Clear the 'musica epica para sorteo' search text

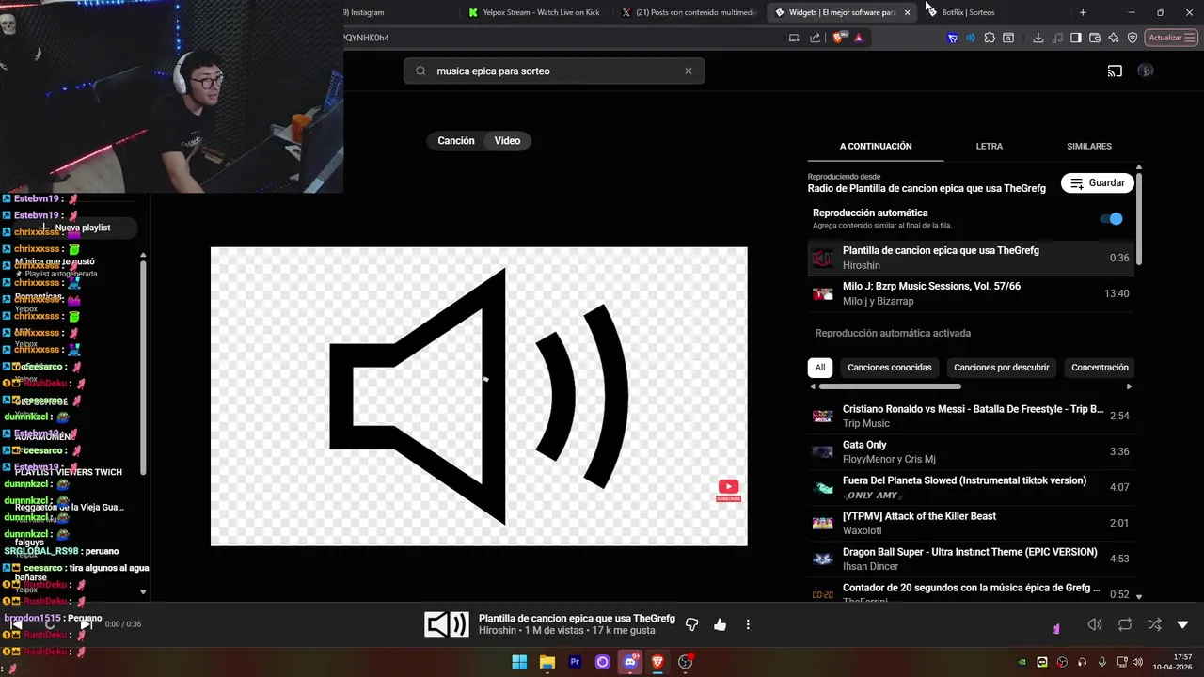click(689, 71)
